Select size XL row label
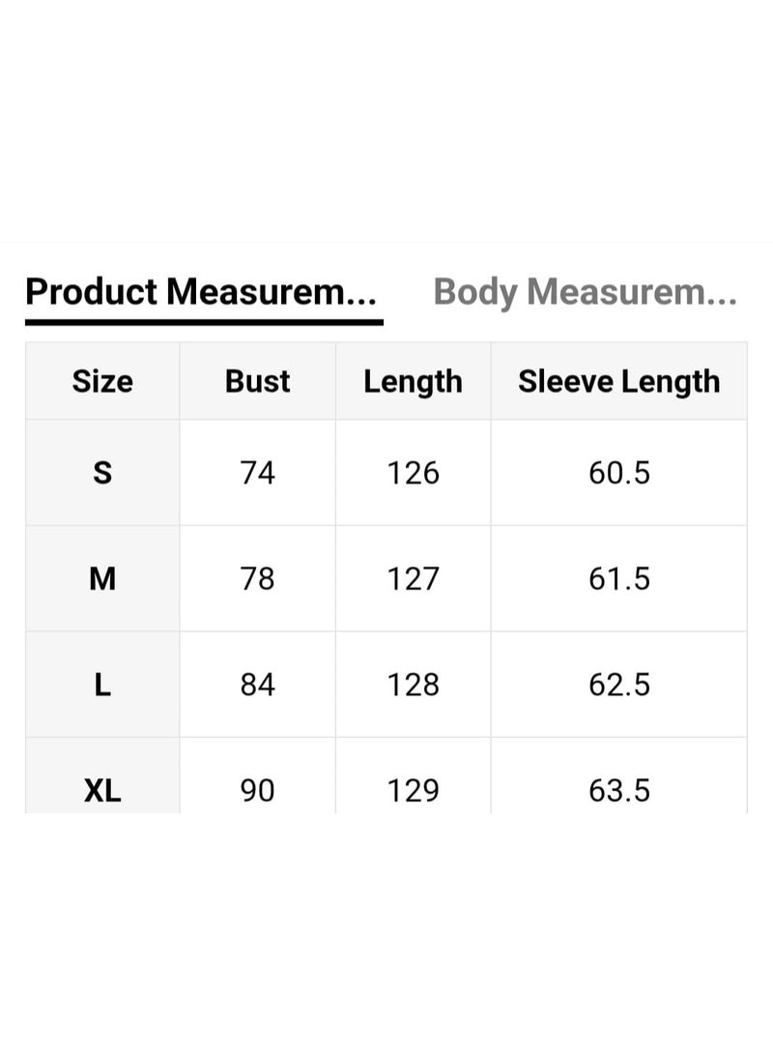 pyautogui.click(x=101, y=790)
